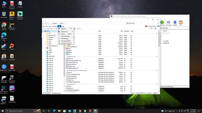
Task: Click the SFX icon in WinRAR
Action: click(181, 23)
